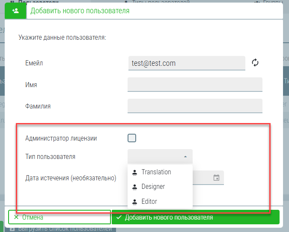The width and height of the screenshot is (289, 232).
Task: Open the calendar picker icon for expiration date
Action: (x=216, y=178)
